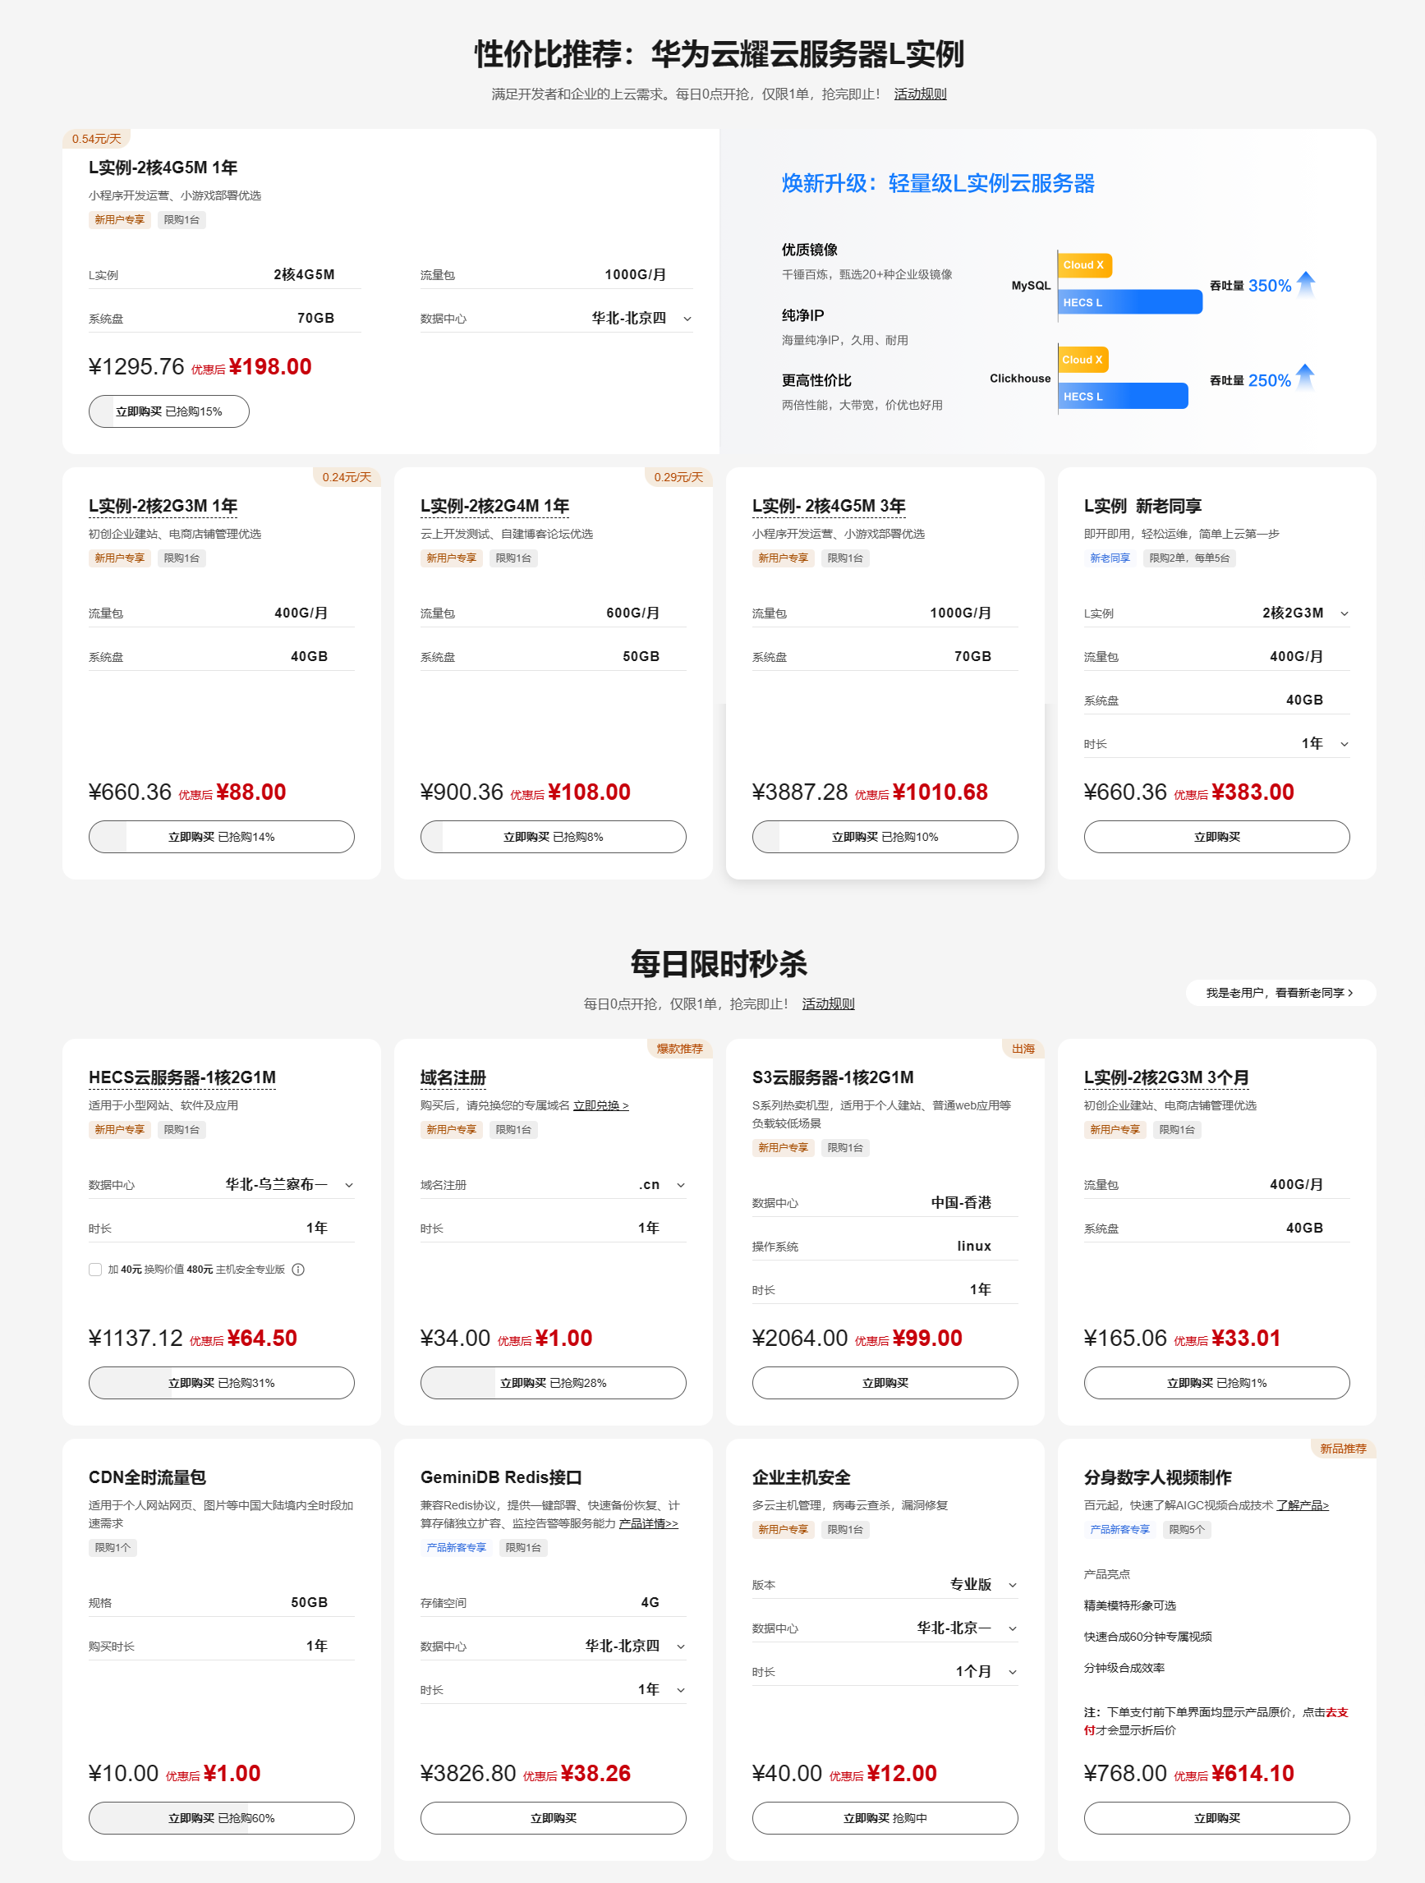Click 焕新升级：轻量级L实例云服务器 heading
1425x1883 pixels.
938,183
